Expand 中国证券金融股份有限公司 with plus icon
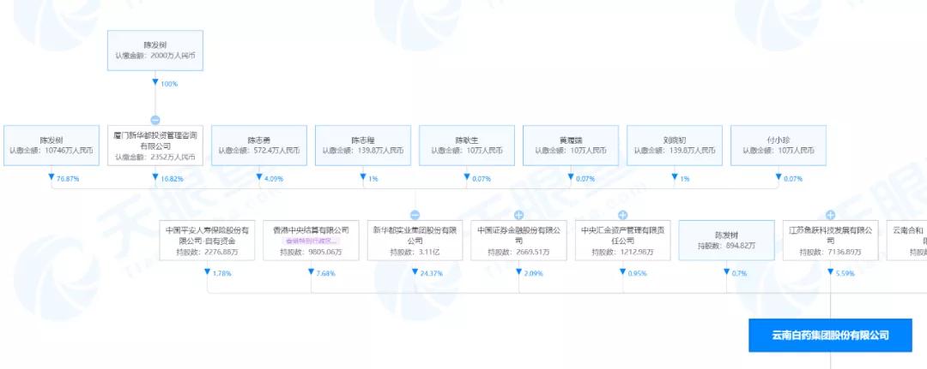Image resolution: width=927 pixels, height=369 pixels. click(x=518, y=215)
